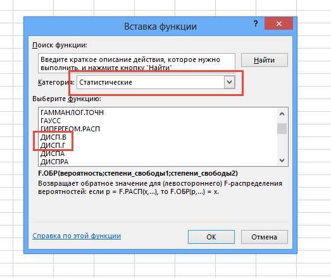
Task: Select the ГАУСС function
Action: point(51,121)
